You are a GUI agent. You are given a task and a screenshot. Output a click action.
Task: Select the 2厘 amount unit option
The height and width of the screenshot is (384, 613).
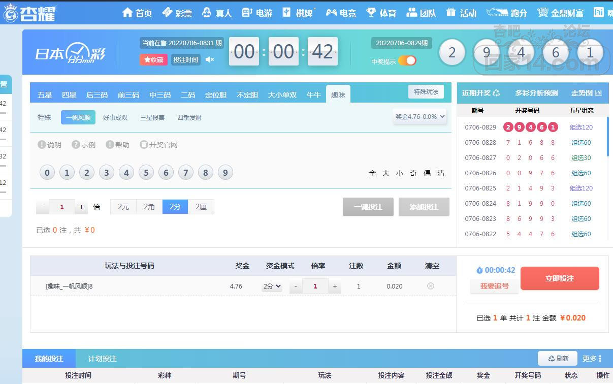coord(201,207)
